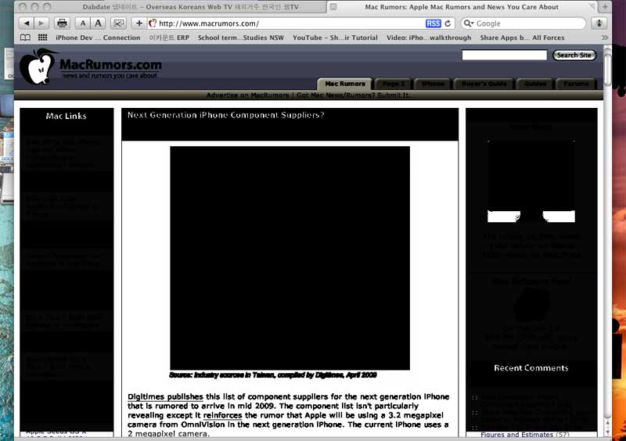626x441 pixels.
Task: Print the page using the printer icon
Action: pyautogui.click(x=62, y=23)
